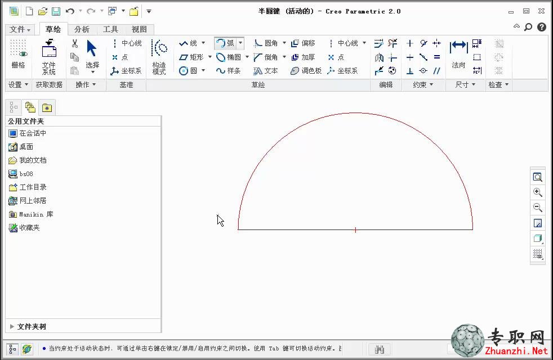The height and width of the screenshot is (360, 553).
Task: Open the bs08 computer entry
Action: 21,174
